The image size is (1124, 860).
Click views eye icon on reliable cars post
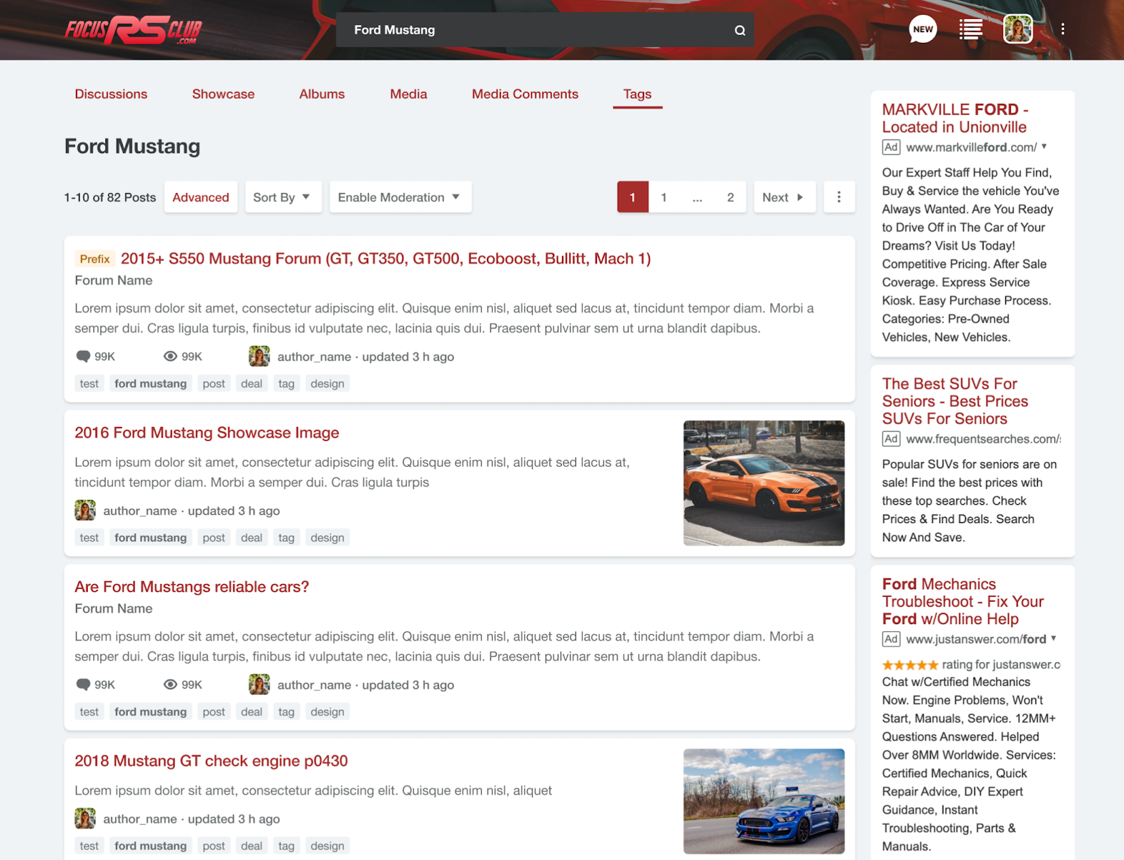coord(170,684)
